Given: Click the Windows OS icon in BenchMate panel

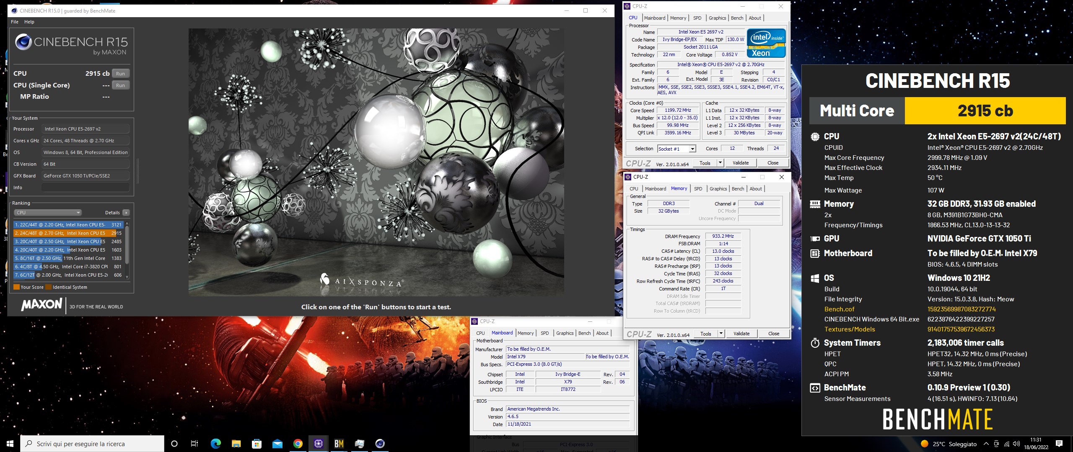Looking at the screenshot, I should pos(815,278).
